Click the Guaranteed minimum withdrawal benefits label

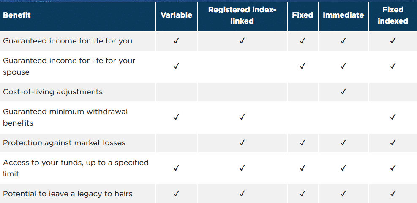[x=65, y=117]
